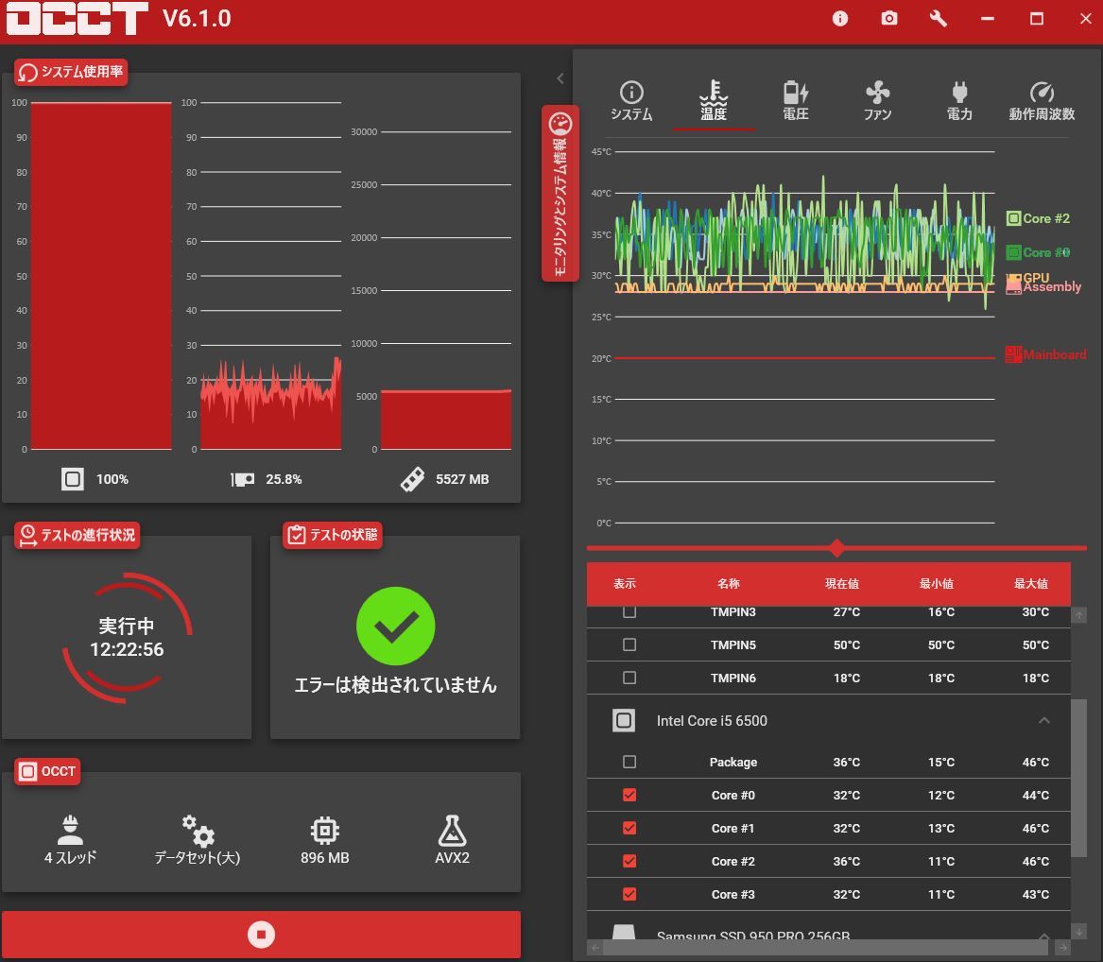The image size is (1103, 962).
Task: Click the sensor table vertical scrollbar thumb
Action: (x=1078, y=777)
